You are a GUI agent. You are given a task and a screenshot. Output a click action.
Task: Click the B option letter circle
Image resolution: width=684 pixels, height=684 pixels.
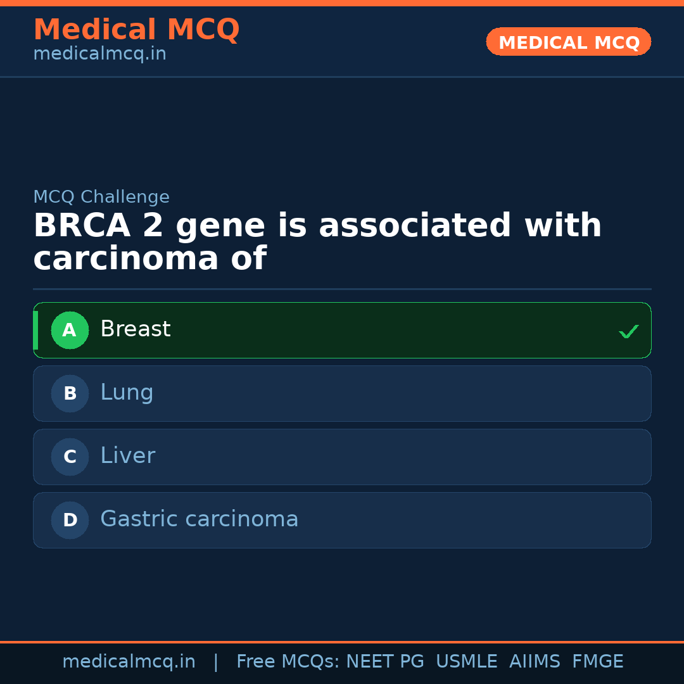70,393
